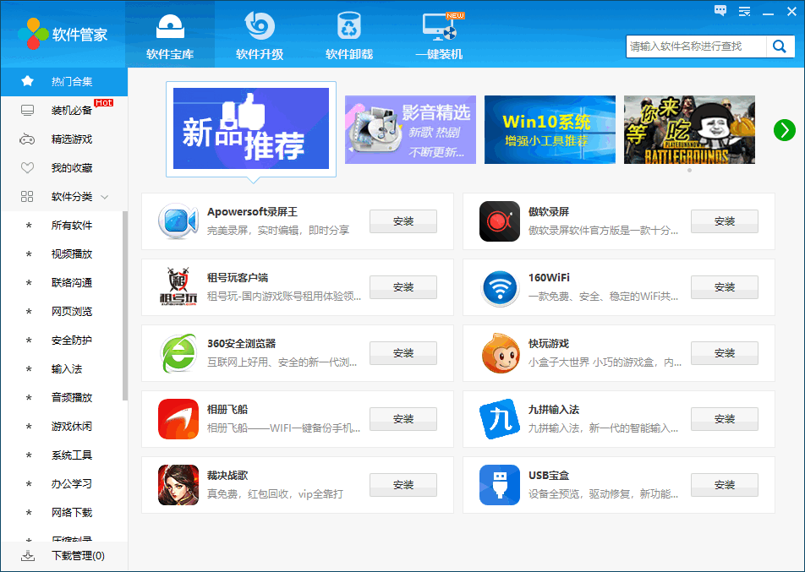Click the monitor icon beside 装机必备
This screenshot has width=805, height=572.
tap(27, 111)
